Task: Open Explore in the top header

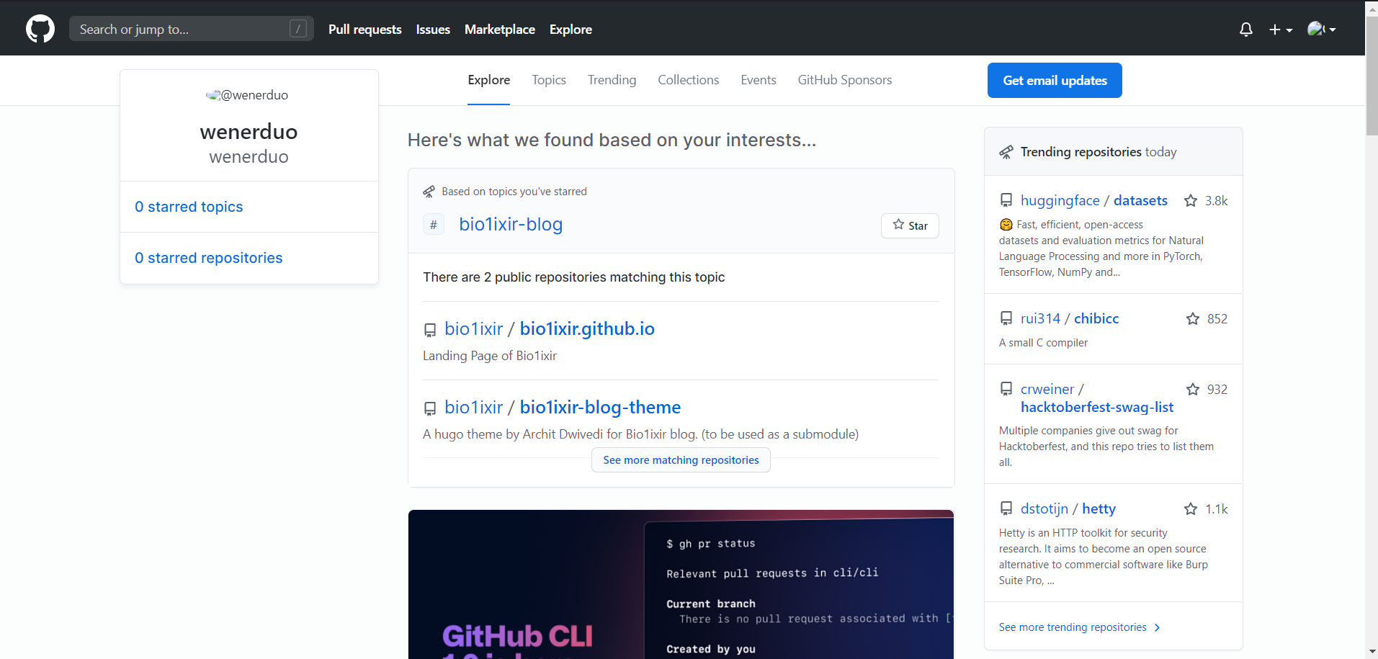Action: point(571,30)
